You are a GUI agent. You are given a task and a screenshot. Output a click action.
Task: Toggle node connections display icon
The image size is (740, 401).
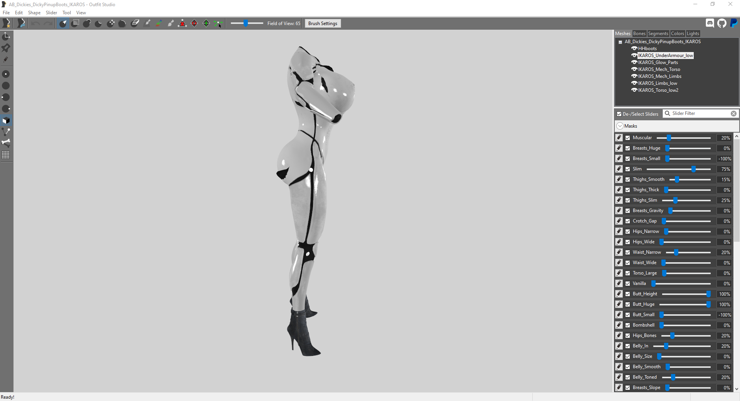click(x=6, y=132)
